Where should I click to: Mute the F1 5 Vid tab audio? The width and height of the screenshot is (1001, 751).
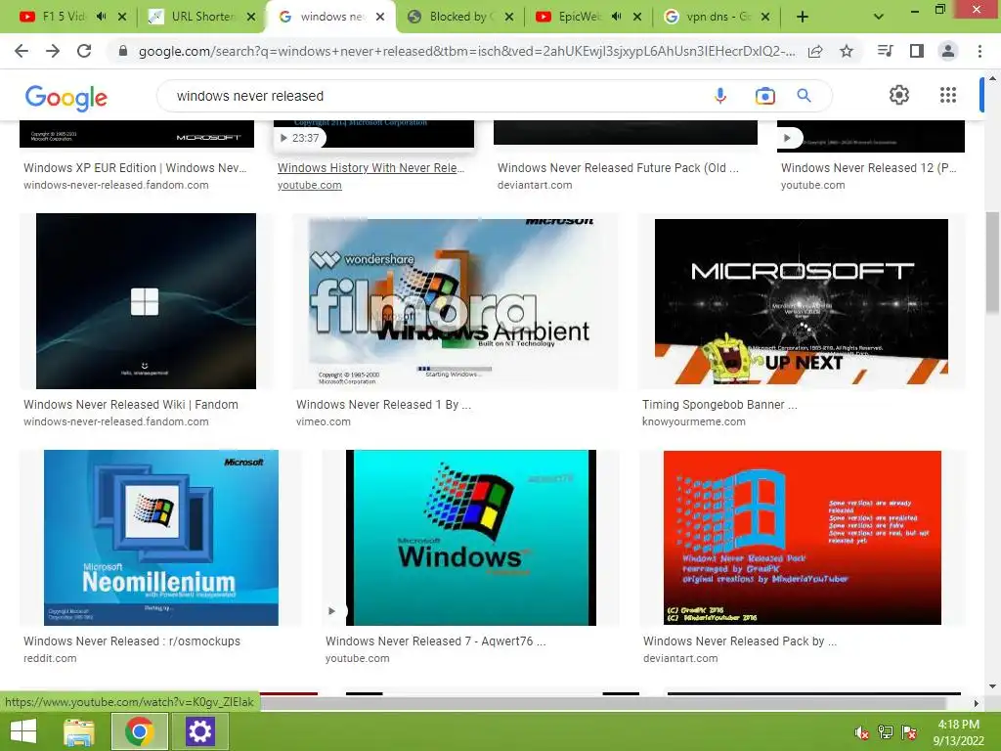click(102, 17)
